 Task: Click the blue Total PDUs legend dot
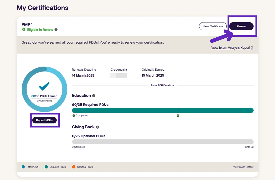tap(23, 167)
